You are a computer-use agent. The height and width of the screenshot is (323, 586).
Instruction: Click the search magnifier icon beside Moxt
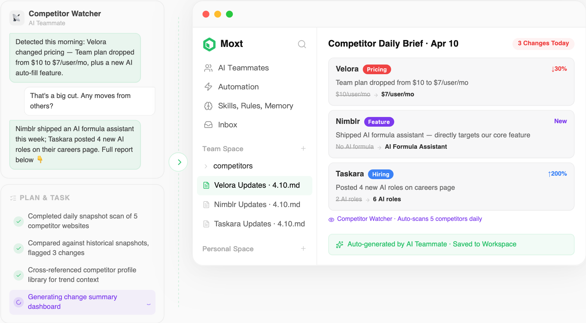pyautogui.click(x=302, y=44)
